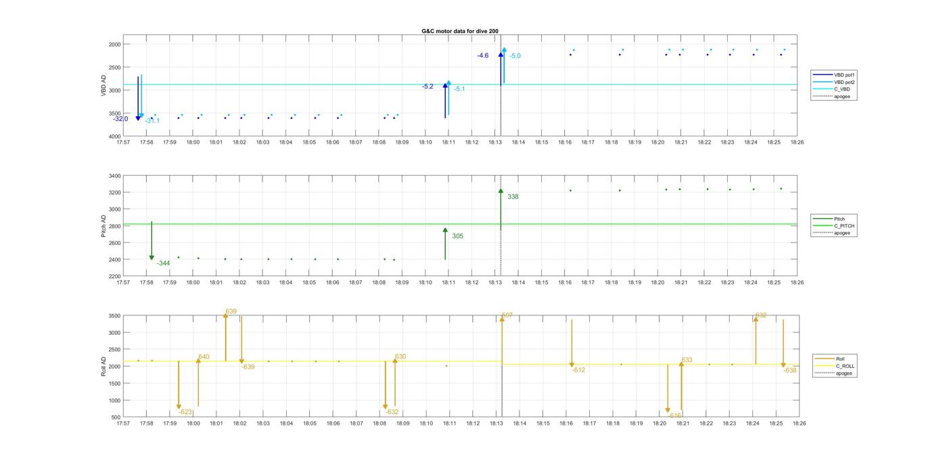Click the '-632' roll data label
Screen dimensions: 947x468
[392, 412]
